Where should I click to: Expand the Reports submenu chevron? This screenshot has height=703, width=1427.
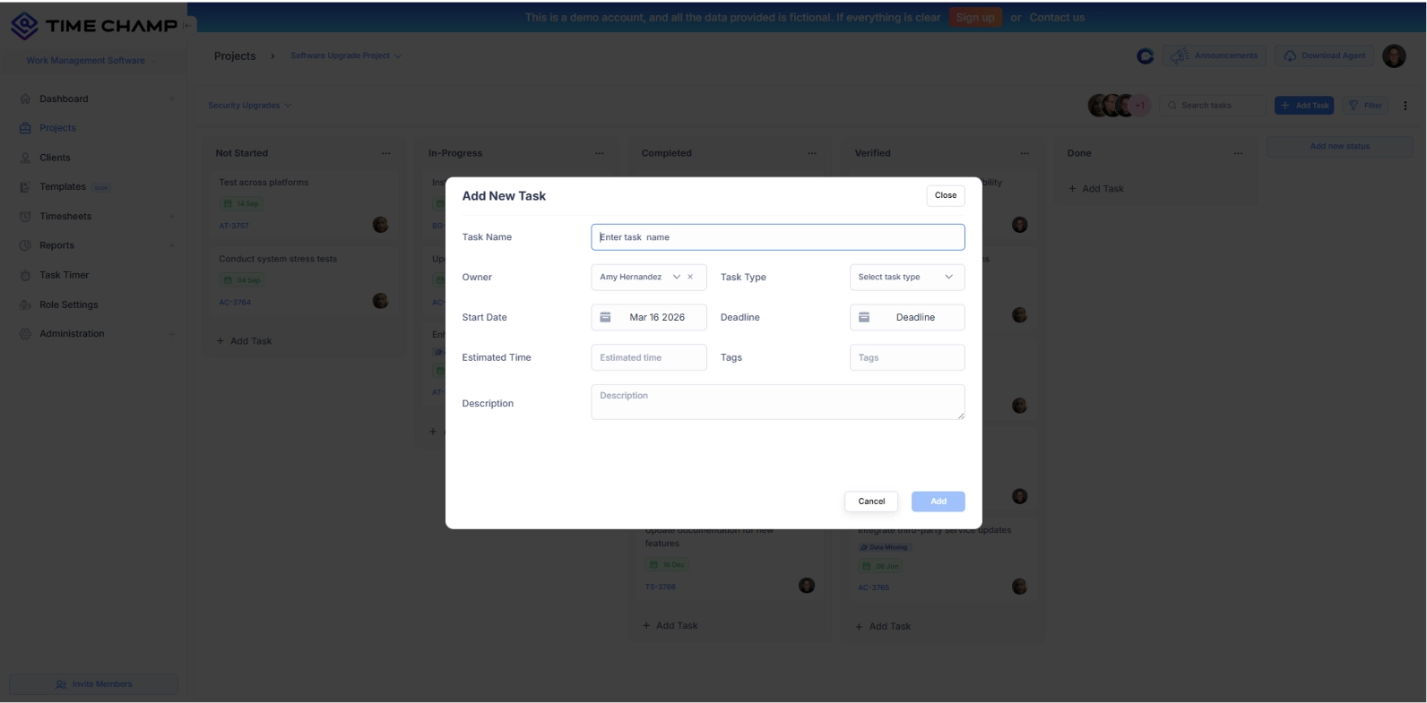(171, 245)
